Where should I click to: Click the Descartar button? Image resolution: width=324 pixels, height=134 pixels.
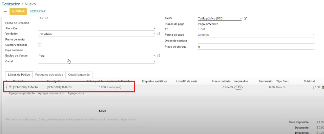(38, 11)
